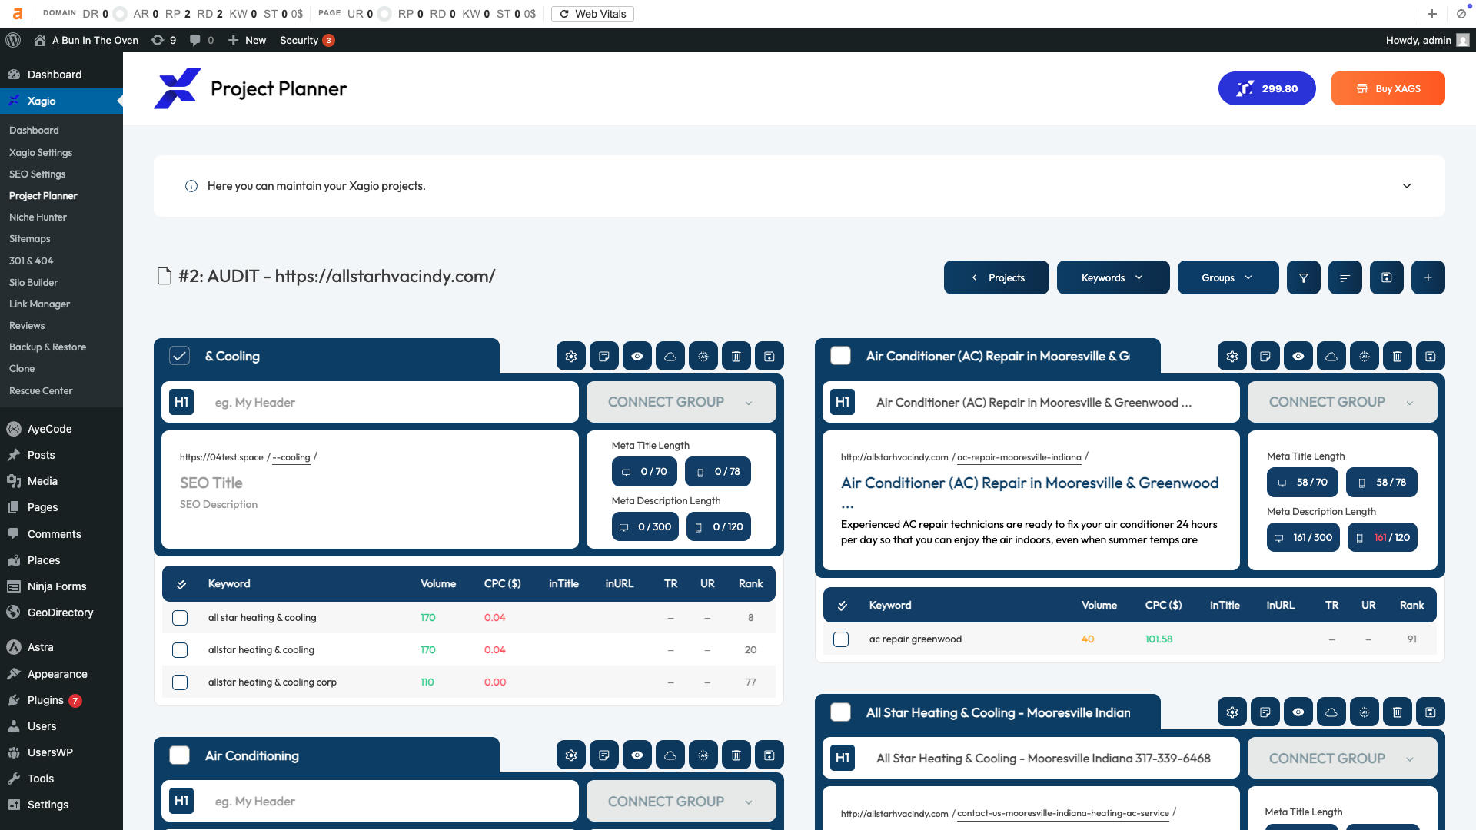Image resolution: width=1476 pixels, height=830 pixels.
Task: Open settings gear for Air Conditioning group
Action: (x=570, y=755)
